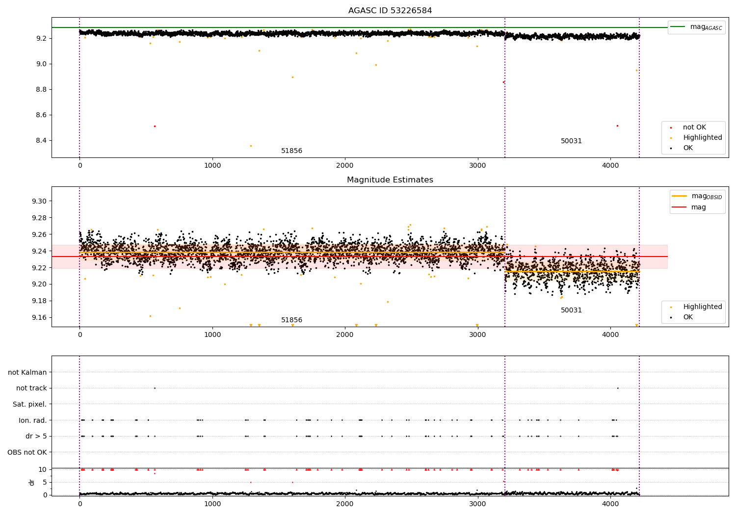Viewport: 736px width, 515px height.
Task: Click y-axis tick '9.18' in middle plot
Action: pyautogui.click(x=39, y=301)
